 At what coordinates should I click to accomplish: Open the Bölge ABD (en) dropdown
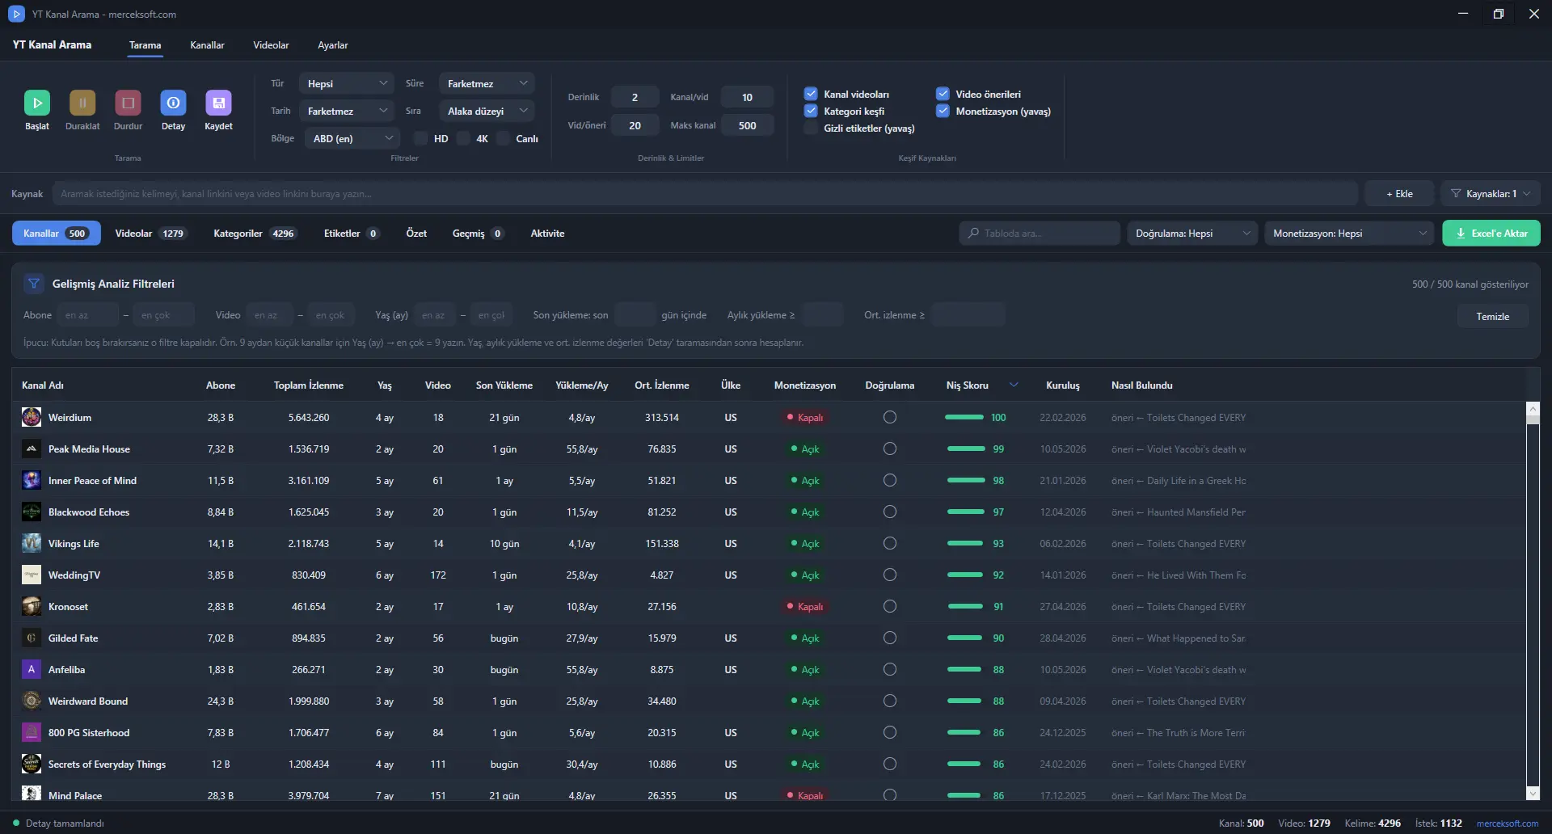(x=352, y=138)
